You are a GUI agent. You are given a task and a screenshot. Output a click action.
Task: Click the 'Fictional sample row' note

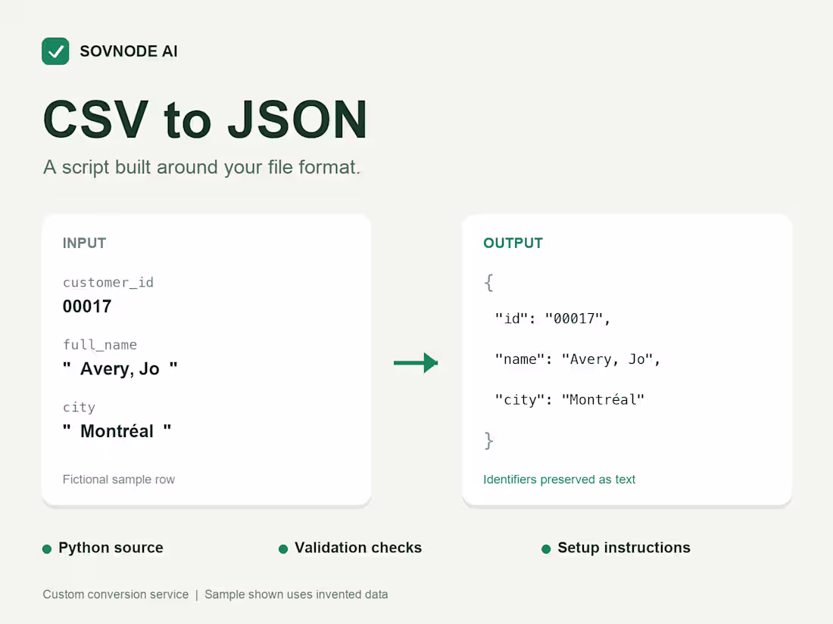click(118, 479)
